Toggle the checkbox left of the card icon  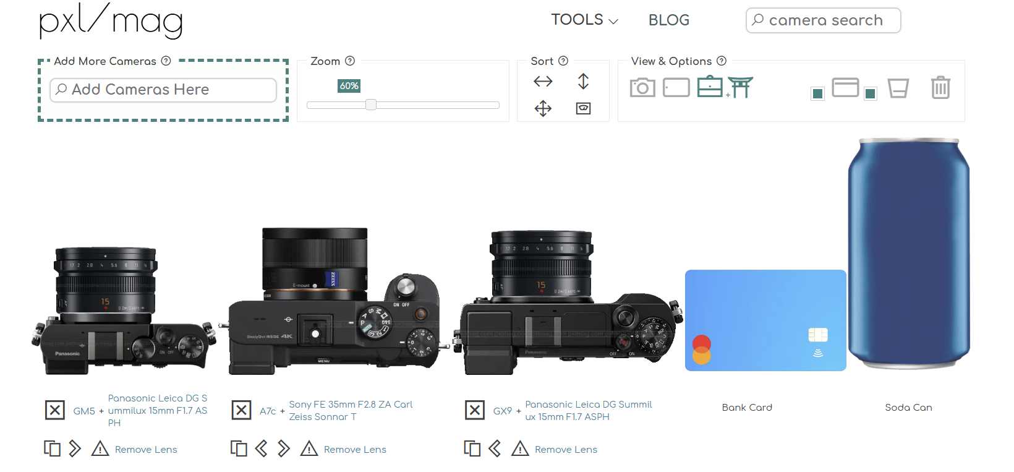point(817,93)
